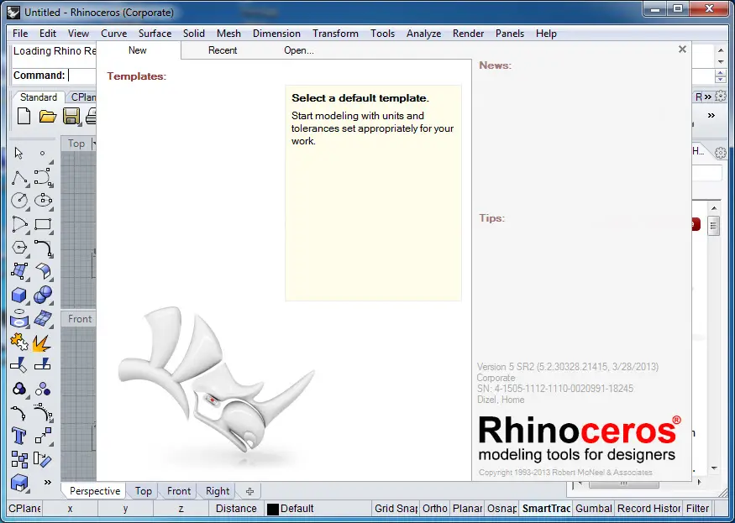Viewport: 735px width, 523px height.
Task: Switch to the Recent tab in the splash dialog
Action: pos(223,50)
